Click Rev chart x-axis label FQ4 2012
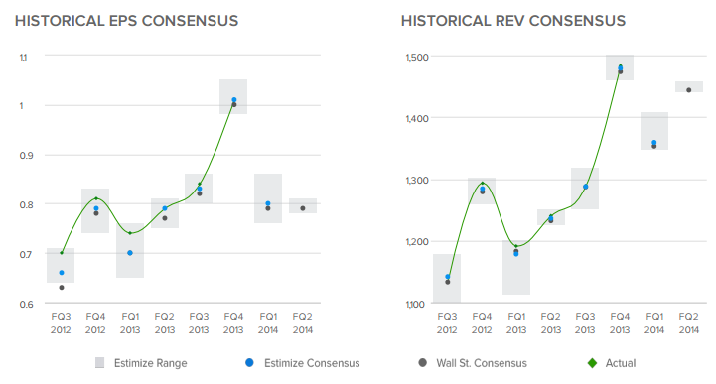 (482, 322)
